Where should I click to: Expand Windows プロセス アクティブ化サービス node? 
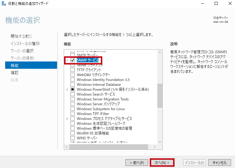[67, 119]
